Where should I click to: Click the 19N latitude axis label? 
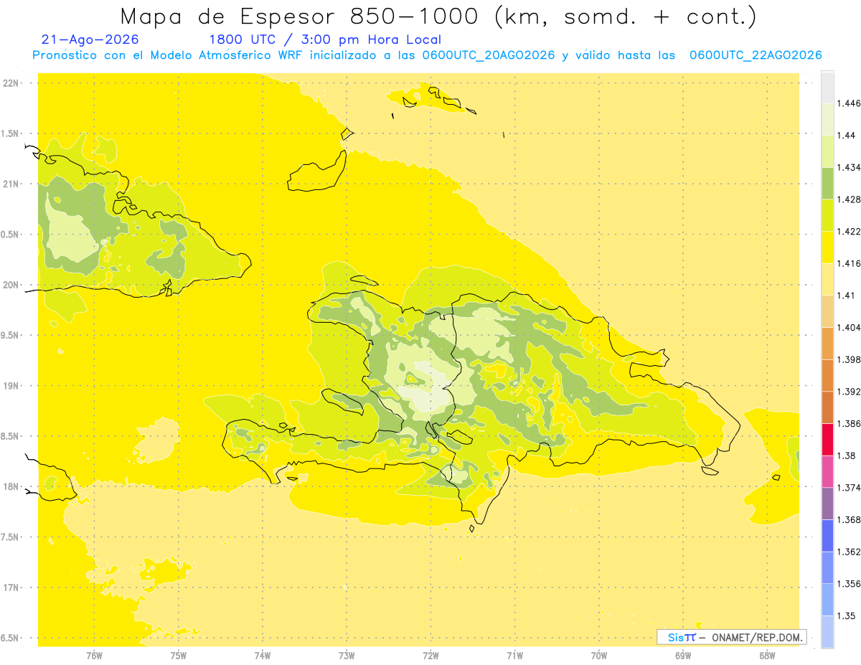(x=11, y=386)
